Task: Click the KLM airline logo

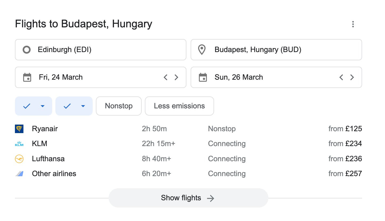Action: coord(19,143)
